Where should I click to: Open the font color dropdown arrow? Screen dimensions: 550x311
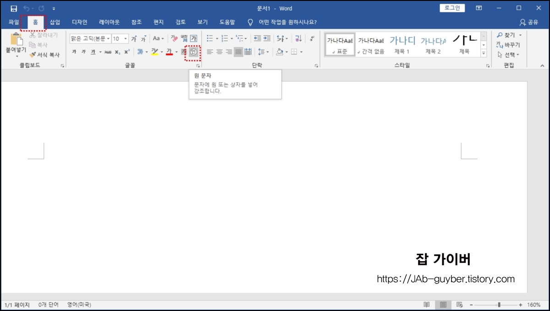pos(176,52)
